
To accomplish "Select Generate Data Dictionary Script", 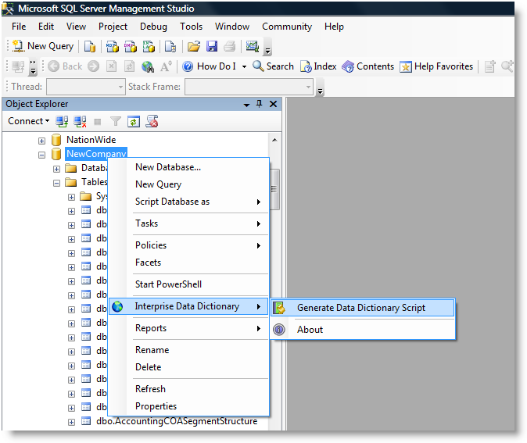I will pyautogui.click(x=361, y=308).
